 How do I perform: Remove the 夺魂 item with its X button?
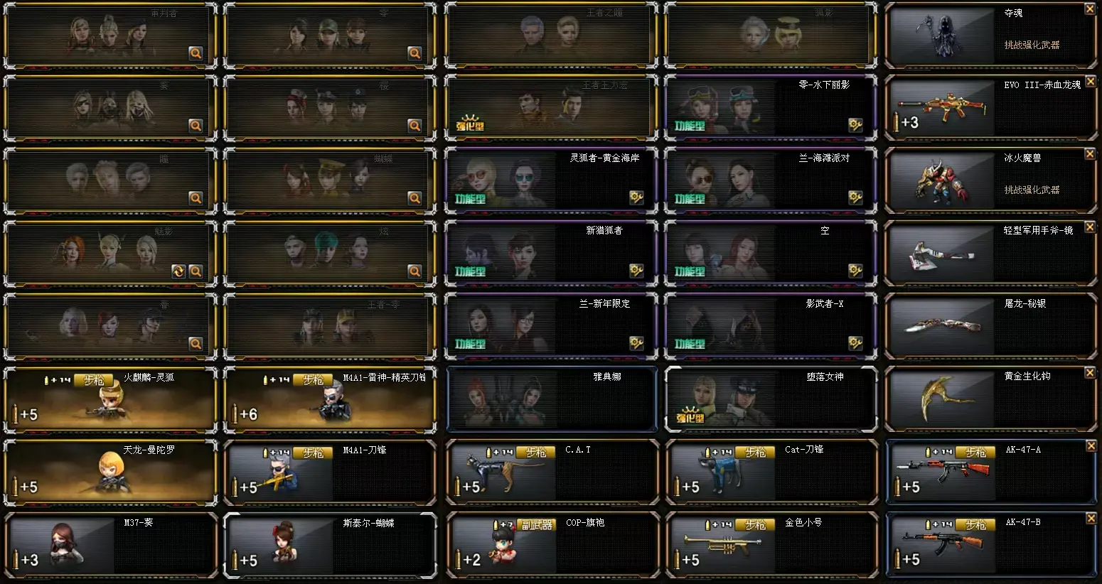click(1091, 9)
